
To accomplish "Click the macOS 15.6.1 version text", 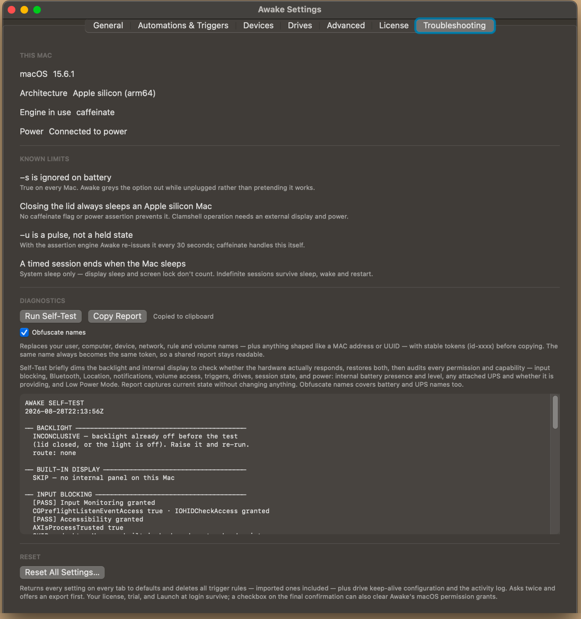I will coord(47,74).
